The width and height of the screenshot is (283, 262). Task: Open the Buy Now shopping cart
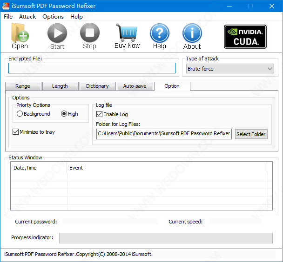pos(127,33)
